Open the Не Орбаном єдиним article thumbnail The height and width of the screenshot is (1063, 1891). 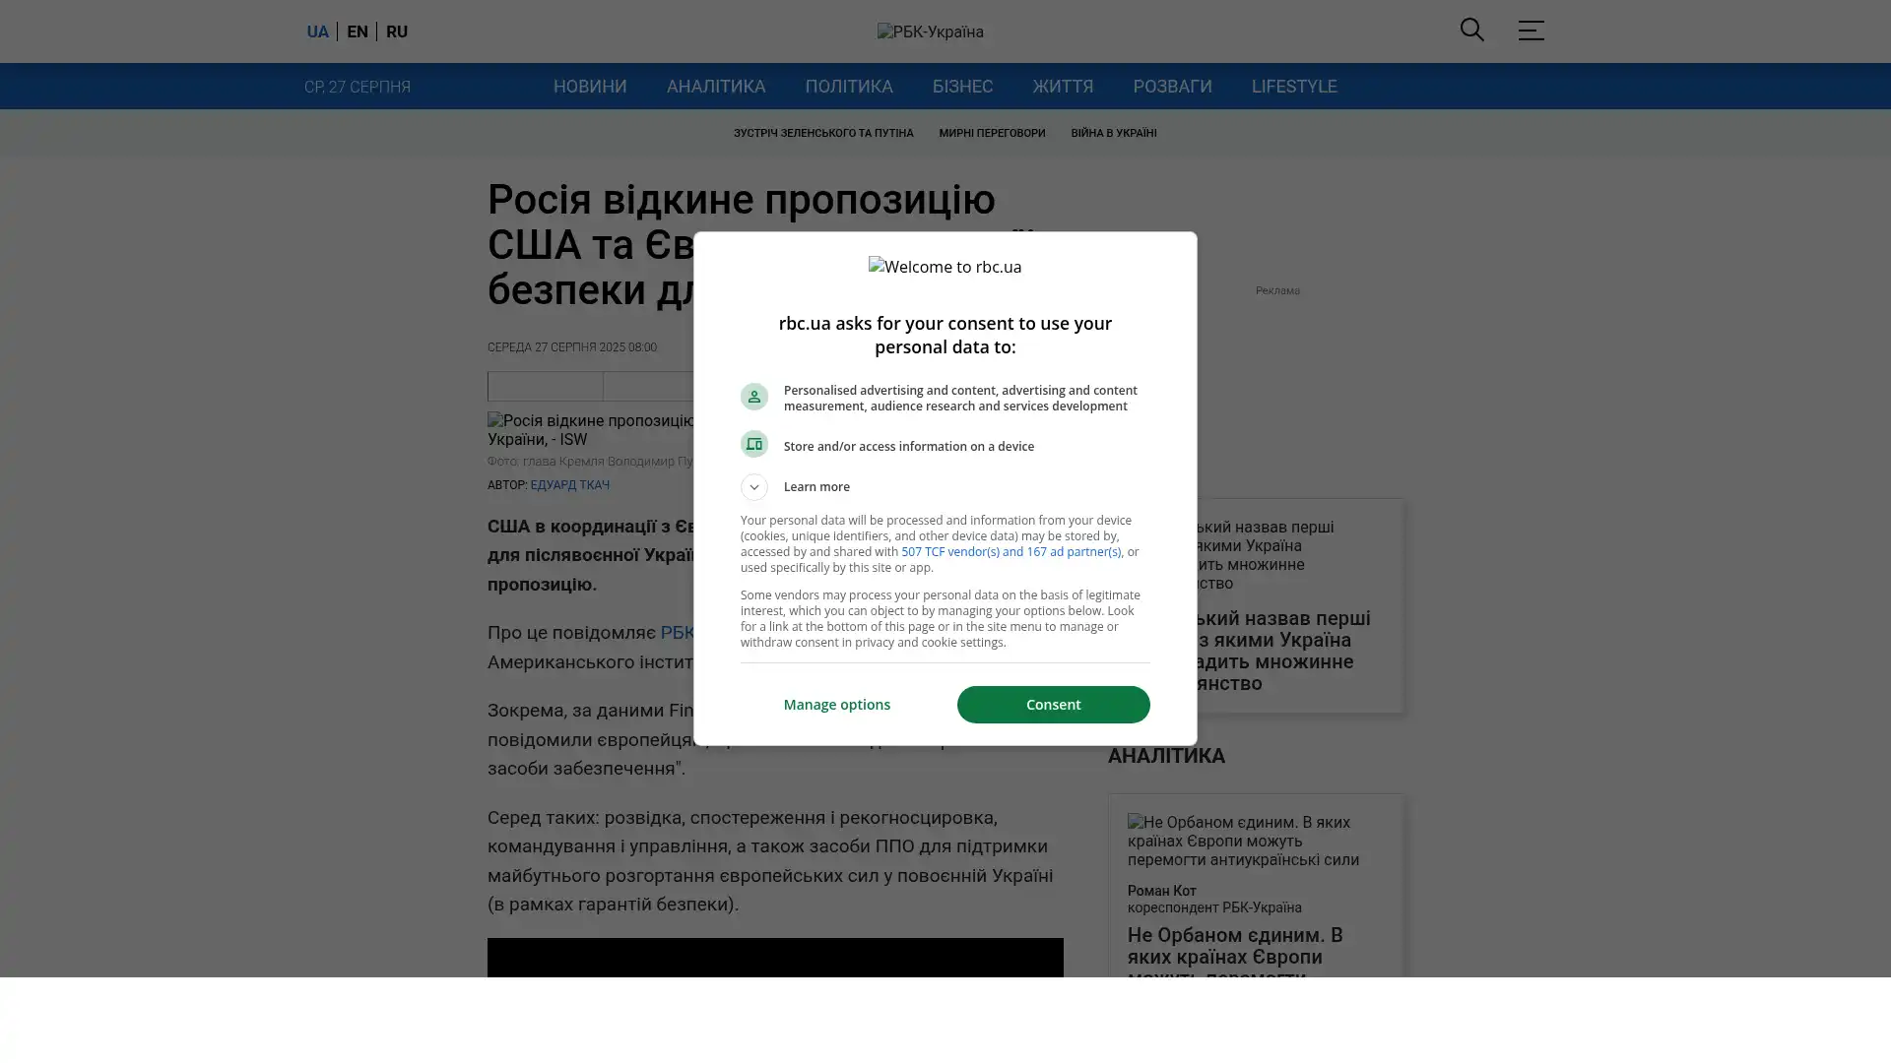(x=1255, y=841)
